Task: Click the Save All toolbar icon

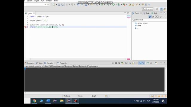Action: [x=62, y=4]
